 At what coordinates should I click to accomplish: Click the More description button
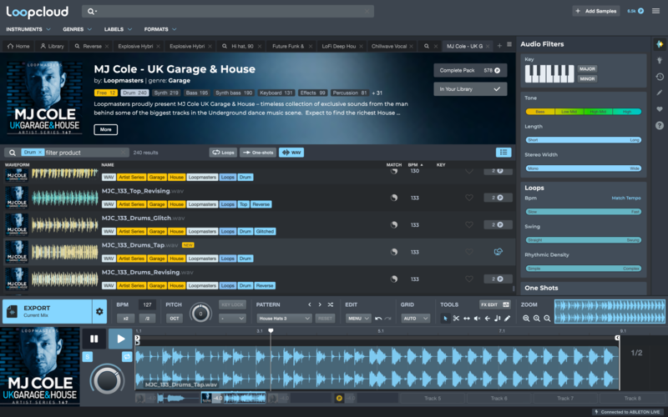(106, 129)
